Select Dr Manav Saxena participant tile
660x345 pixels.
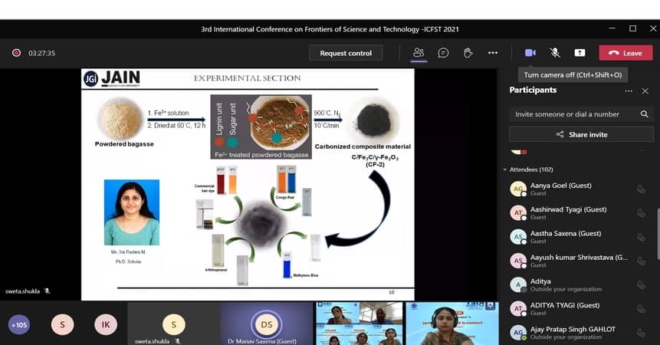266,324
